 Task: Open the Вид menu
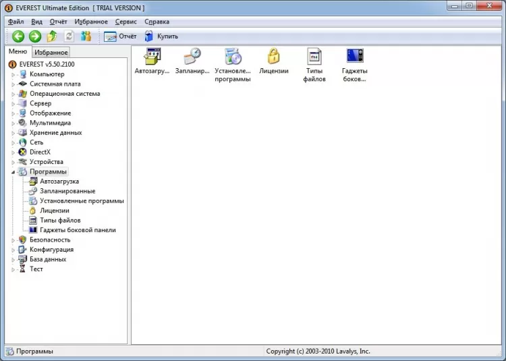pyautogui.click(x=37, y=22)
